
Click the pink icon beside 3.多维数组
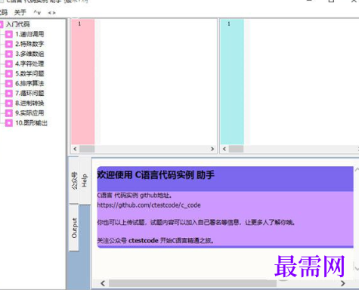coord(9,54)
